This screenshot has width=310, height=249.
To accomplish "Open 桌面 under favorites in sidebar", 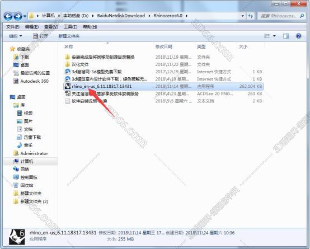I will pos(25,65).
